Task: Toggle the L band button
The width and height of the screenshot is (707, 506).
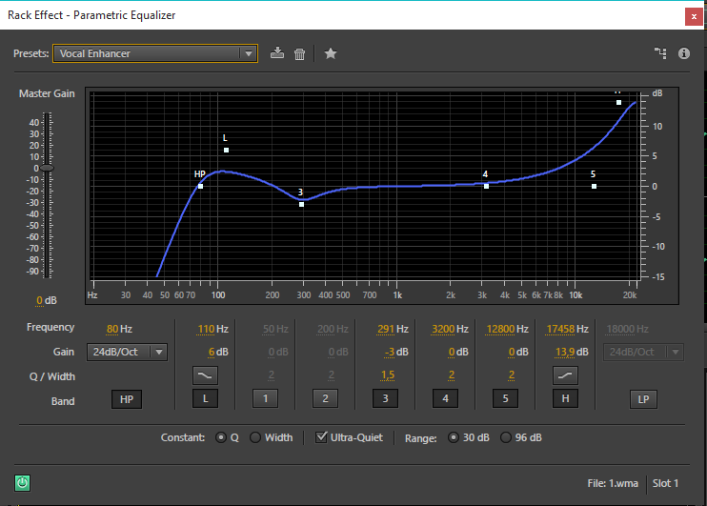Action: pos(205,398)
